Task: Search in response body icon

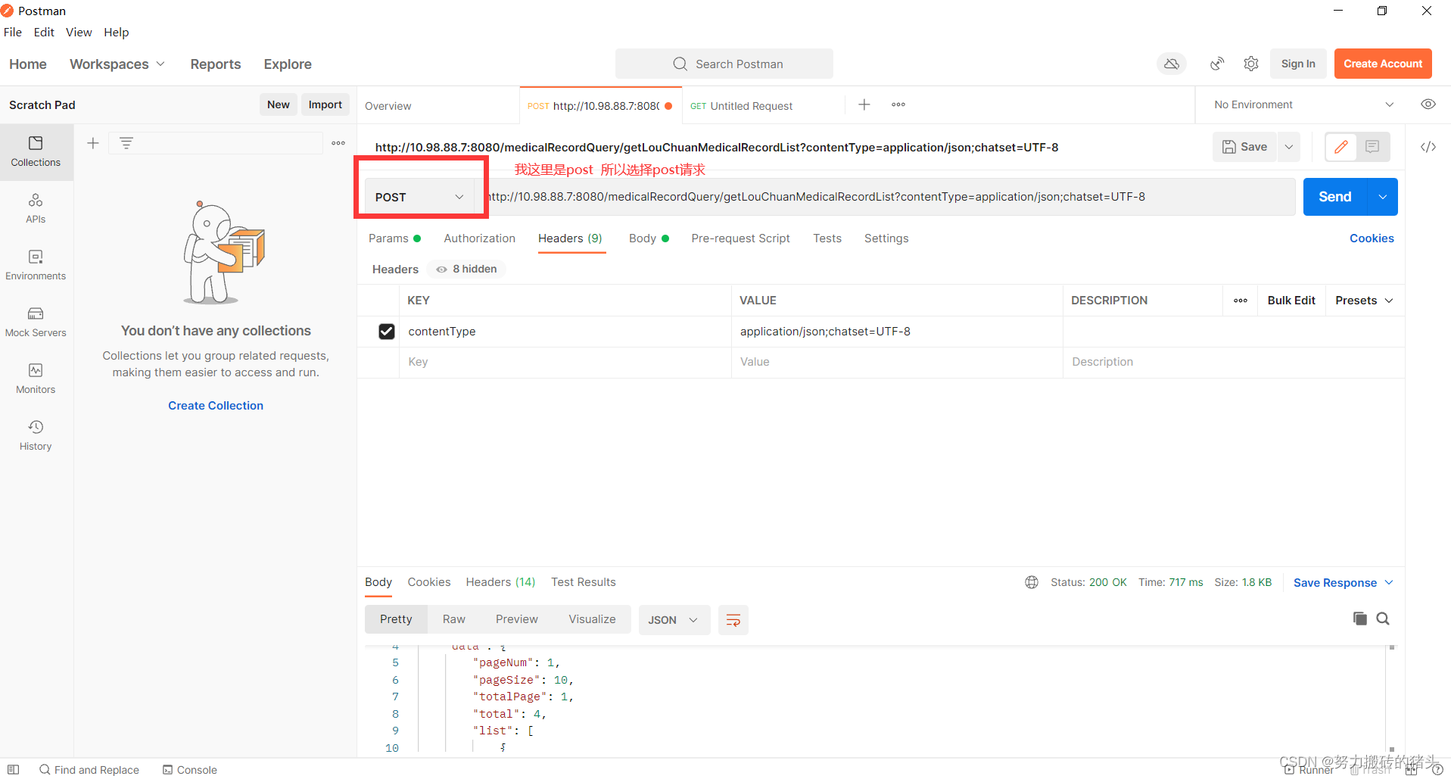Action: [1383, 619]
